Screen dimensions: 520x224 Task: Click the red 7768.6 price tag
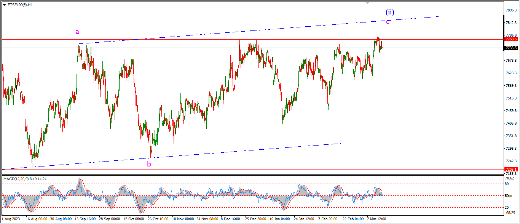(x=510, y=39)
